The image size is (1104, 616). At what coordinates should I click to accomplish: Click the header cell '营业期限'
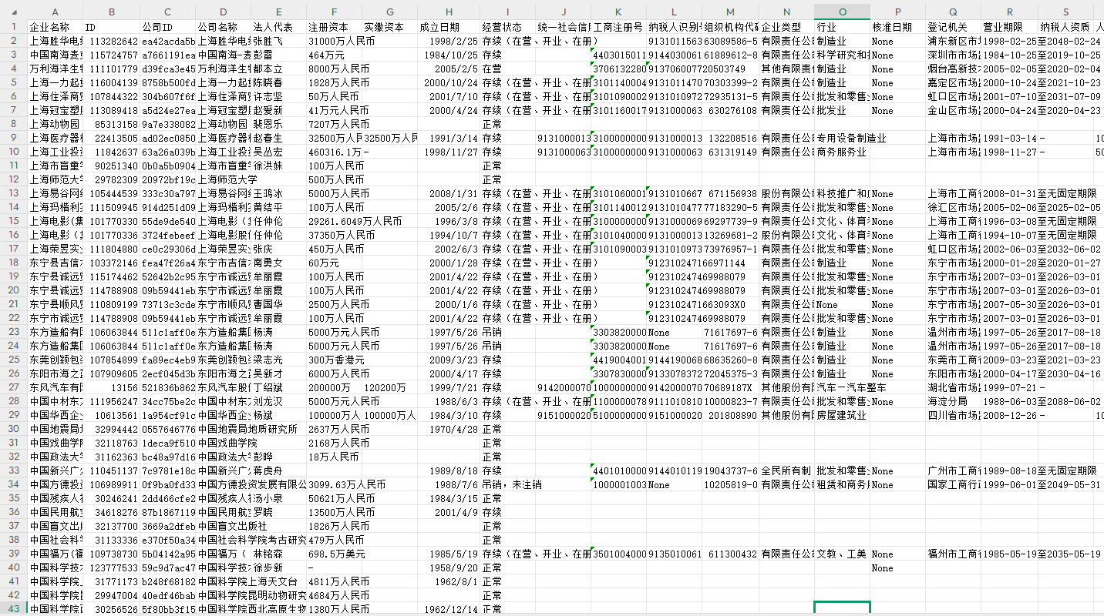1009,27
